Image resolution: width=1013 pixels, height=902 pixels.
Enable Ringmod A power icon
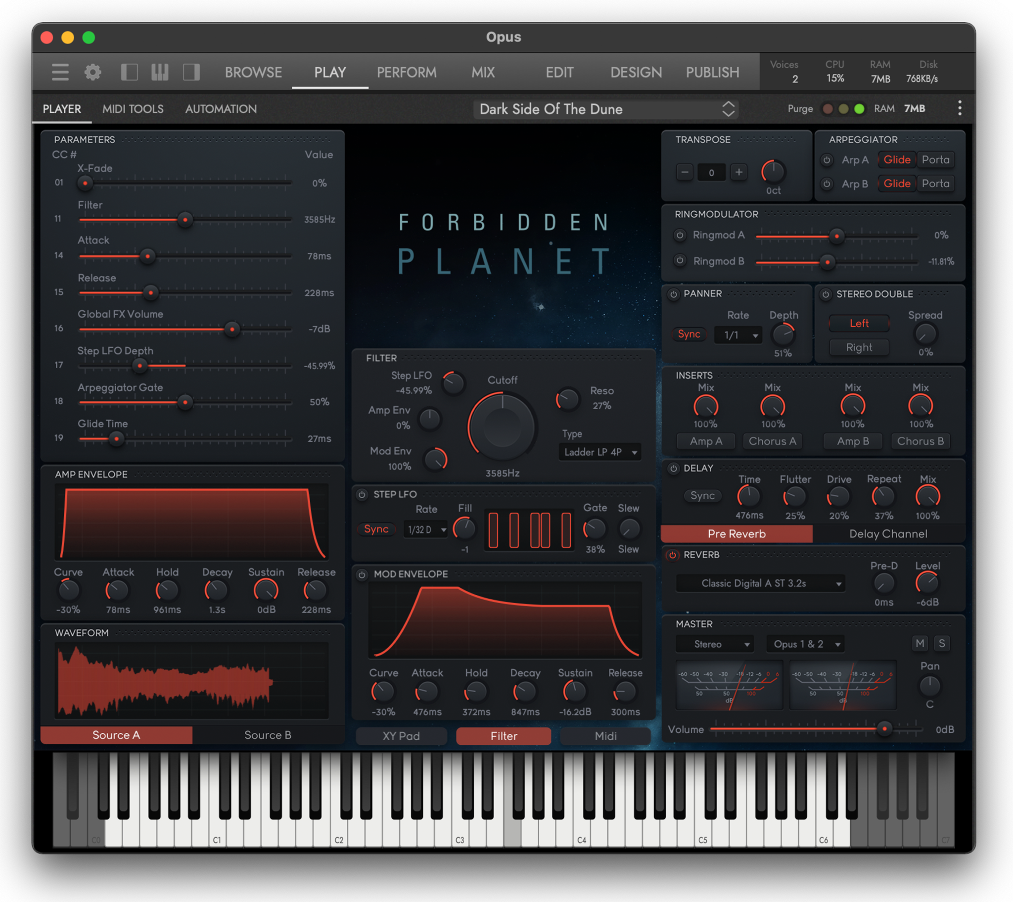[680, 235]
